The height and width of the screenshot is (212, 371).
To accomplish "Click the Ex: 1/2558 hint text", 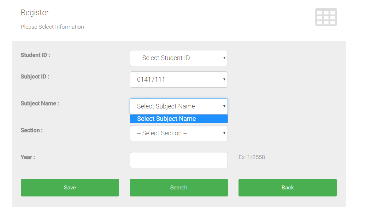I will click(x=252, y=157).
